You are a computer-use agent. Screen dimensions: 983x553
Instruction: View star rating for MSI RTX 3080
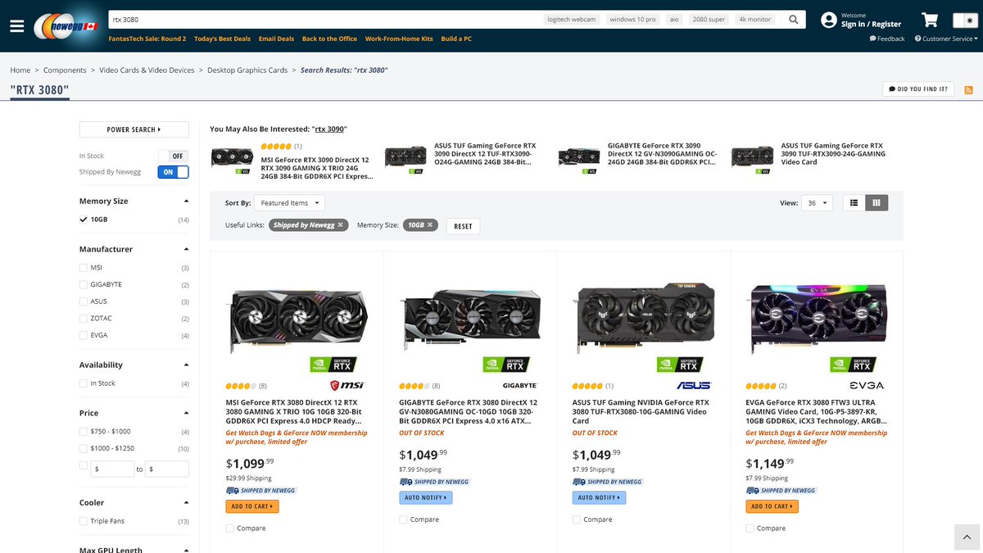(x=241, y=386)
